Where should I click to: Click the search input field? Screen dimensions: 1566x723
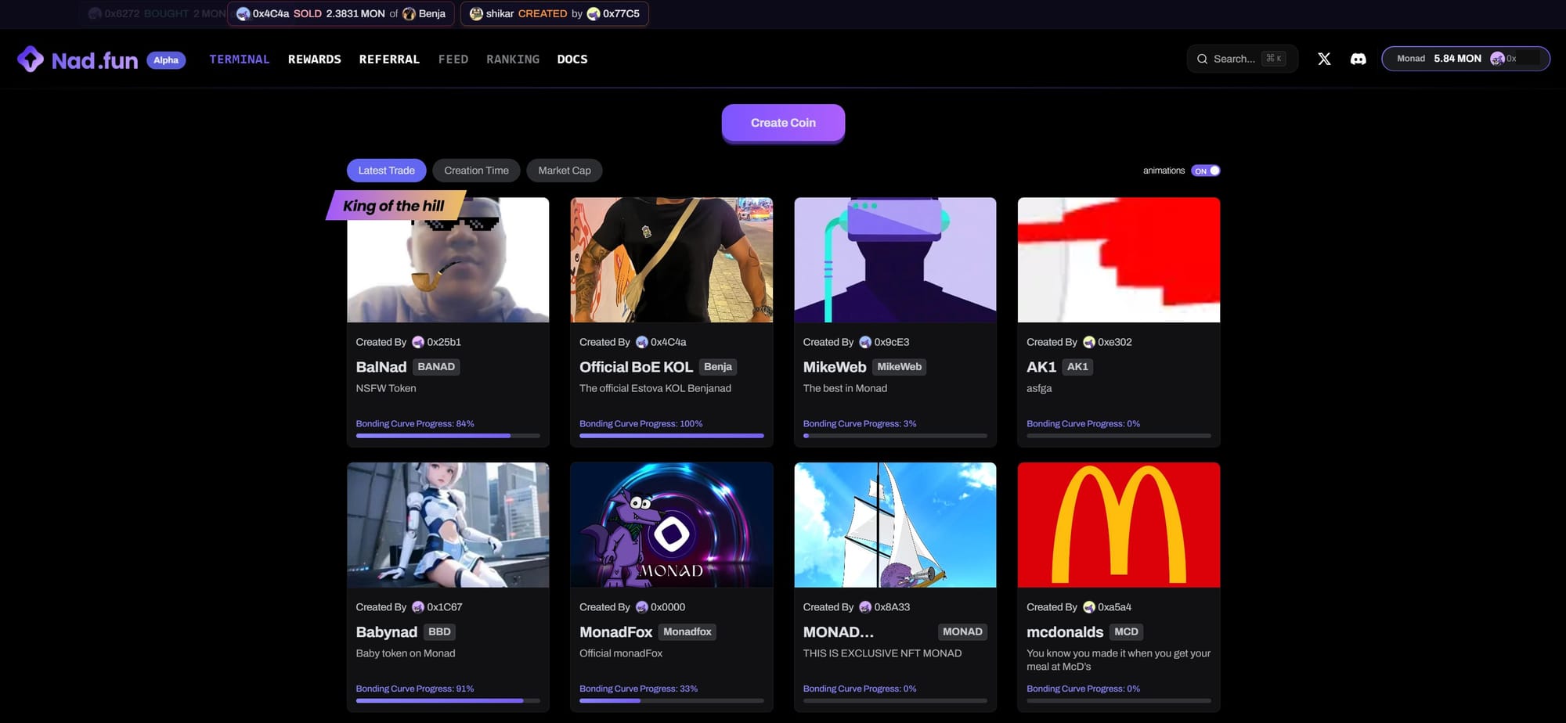[x=1243, y=59]
